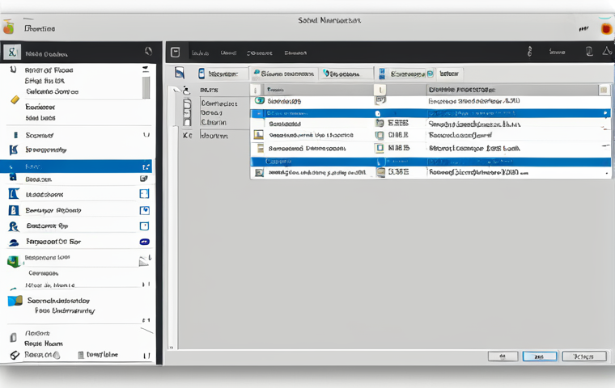Click the user avatar icon in the left panel header
Viewport: 615px width, 388px height.
(x=12, y=52)
